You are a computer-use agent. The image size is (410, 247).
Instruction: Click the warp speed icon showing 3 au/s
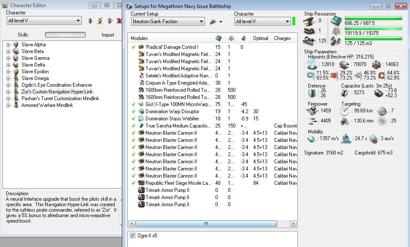click(373, 139)
